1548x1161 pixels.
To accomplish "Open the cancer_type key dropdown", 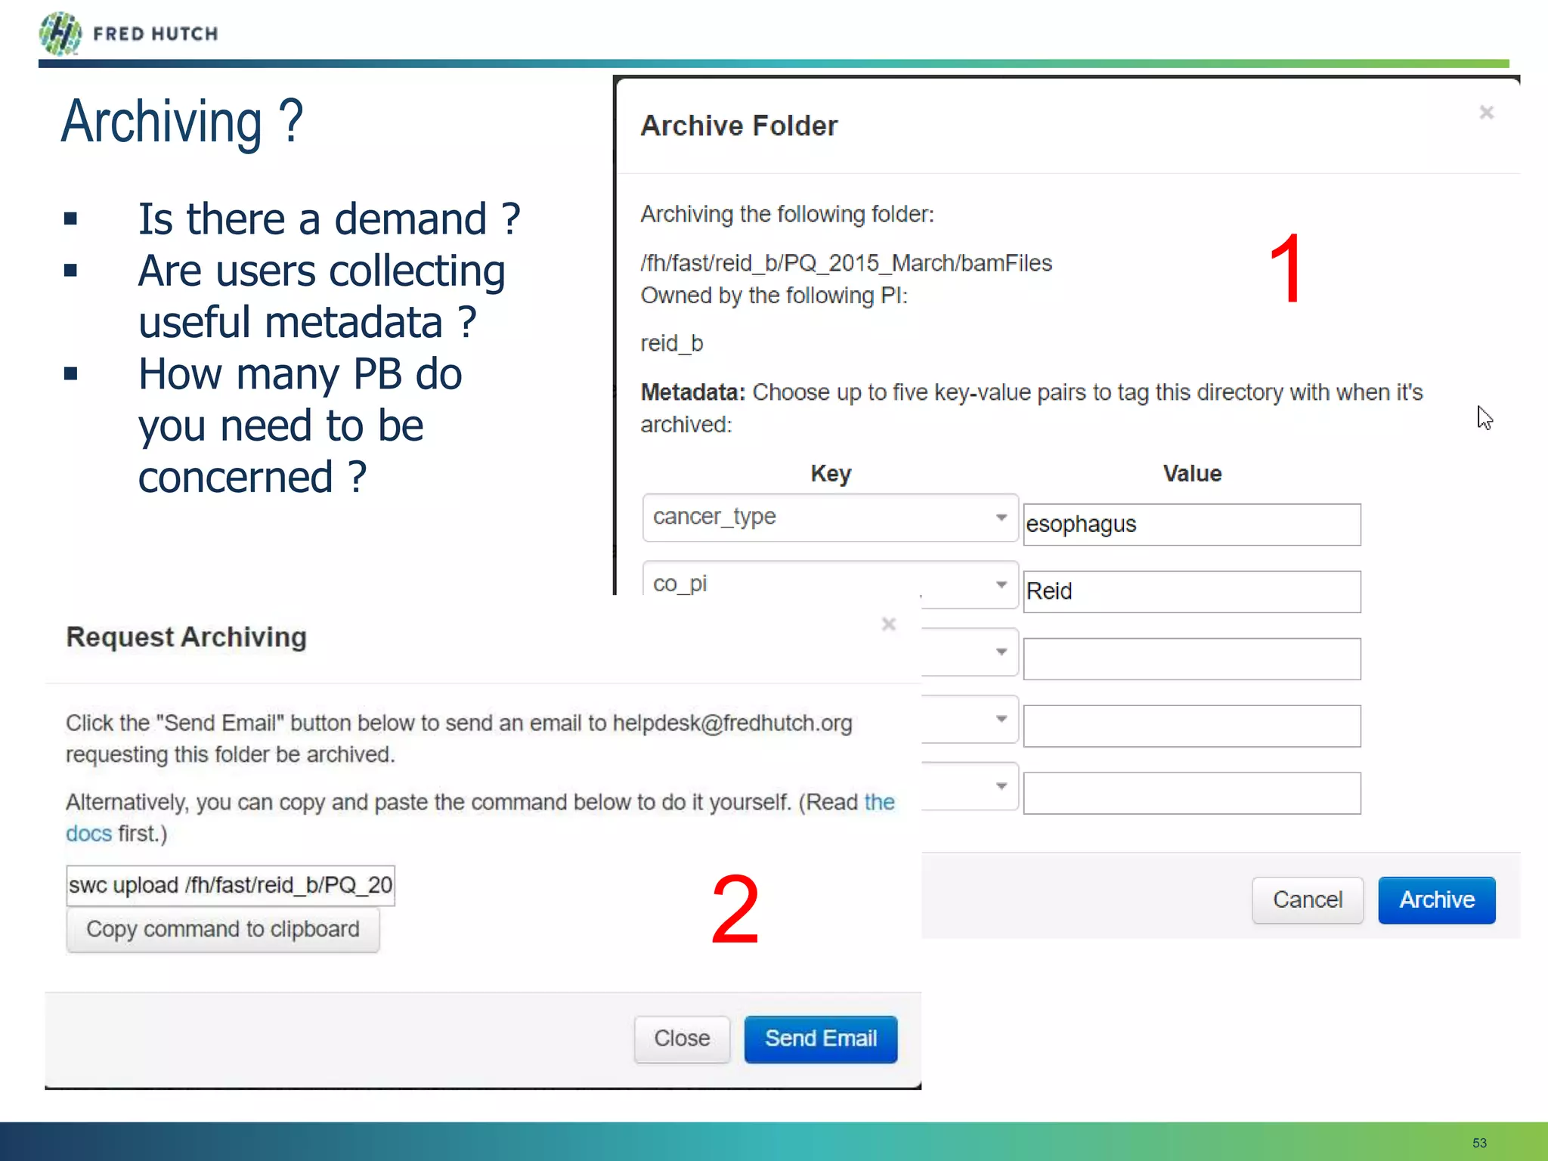I will 830,518.
